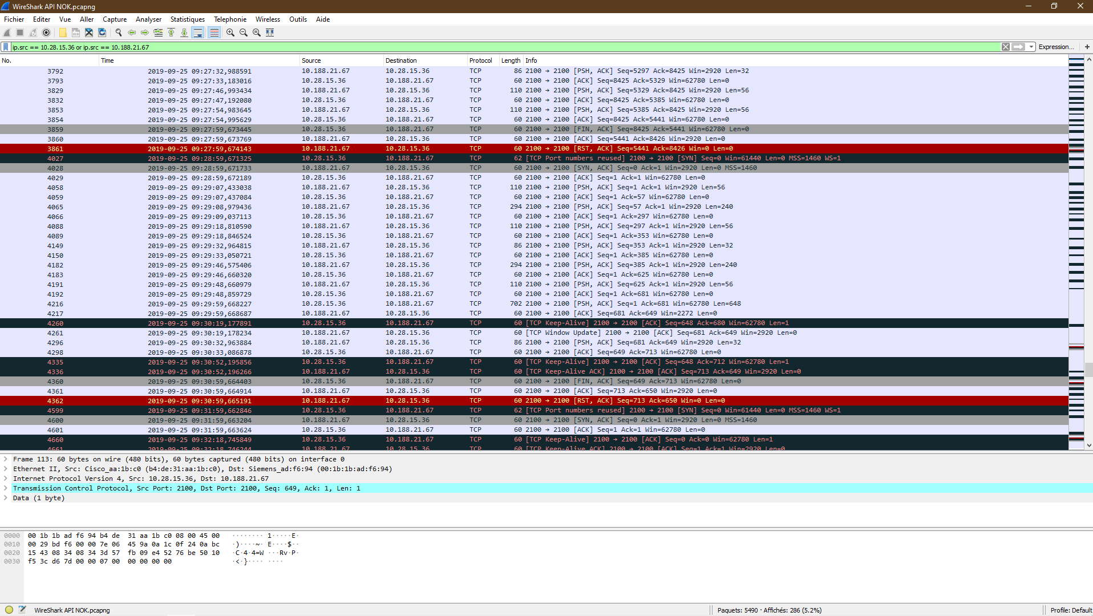The width and height of the screenshot is (1093, 616).
Task: Click the Profile: Default status label
Action: [x=1070, y=610]
